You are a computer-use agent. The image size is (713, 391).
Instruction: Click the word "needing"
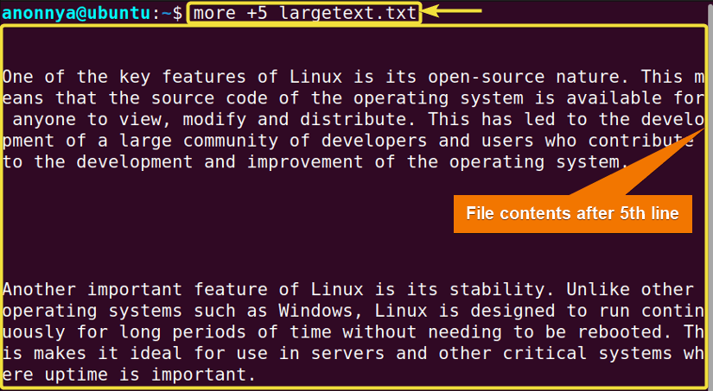click(465, 332)
